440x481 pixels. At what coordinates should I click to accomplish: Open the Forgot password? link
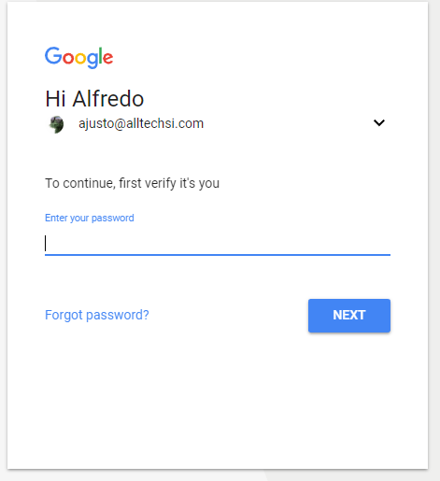[x=97, y=315]
